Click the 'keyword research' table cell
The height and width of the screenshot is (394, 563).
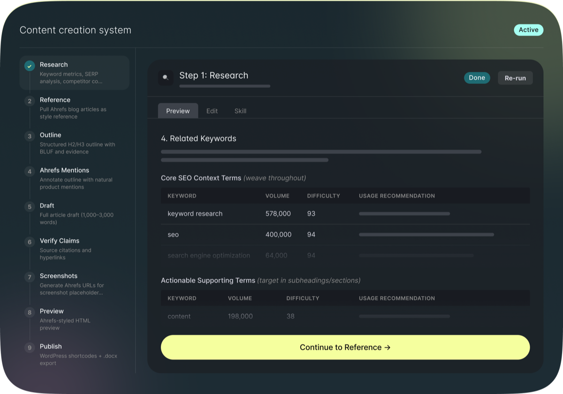[195, 214]
